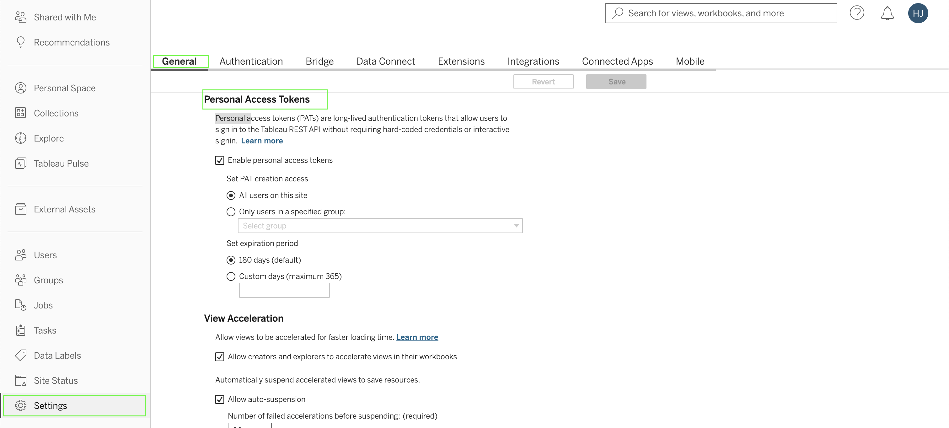This screenshot has width=949, height=428.
Task: Open the Jobs icon in the sidebar
Action: (x=21, y=305)
